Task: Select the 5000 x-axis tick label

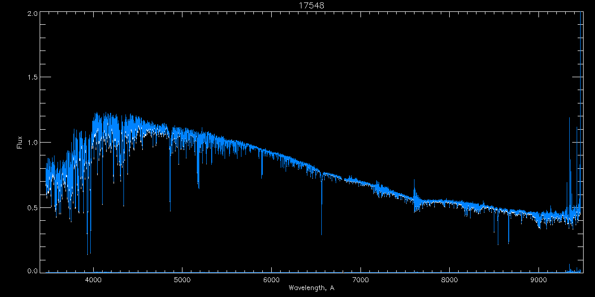Action: coord(182,279)
